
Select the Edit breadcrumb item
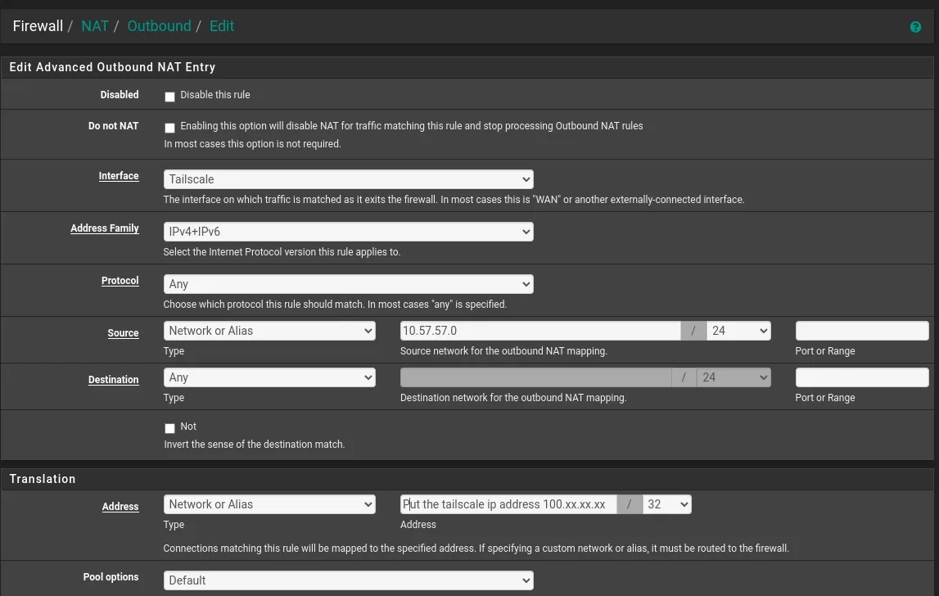221,26
